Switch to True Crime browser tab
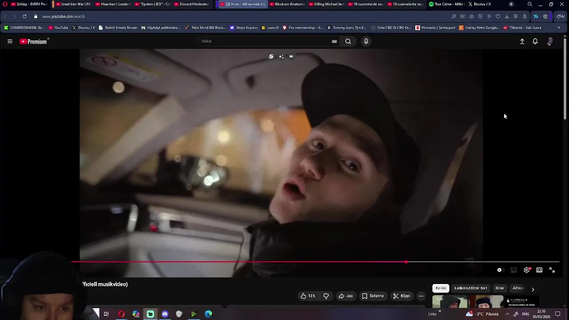 tap(446, 4)
